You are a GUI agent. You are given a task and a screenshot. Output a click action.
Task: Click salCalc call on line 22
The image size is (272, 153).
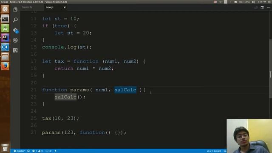pyautogui.click(x=65, y=97)
